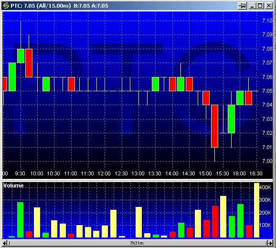The image size is (276, 248).
Task: Click the 400K volume axis label
Action: coord(265,187)
